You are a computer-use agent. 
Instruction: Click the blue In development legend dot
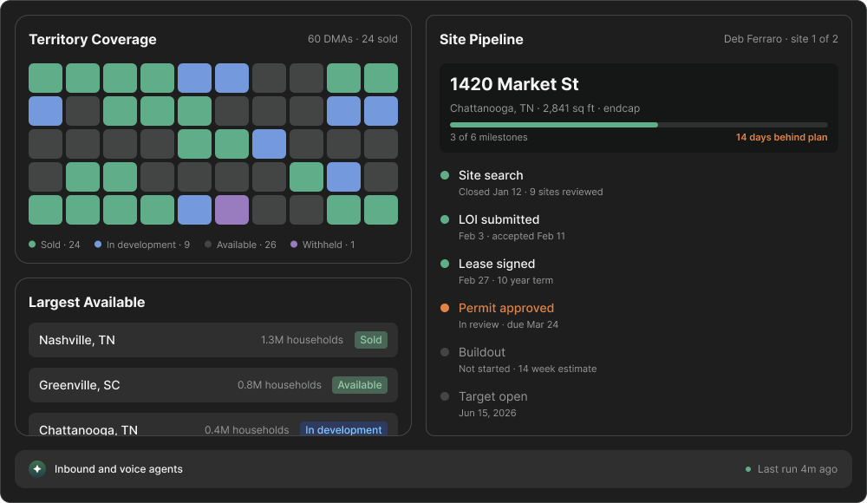coord(98,244)
